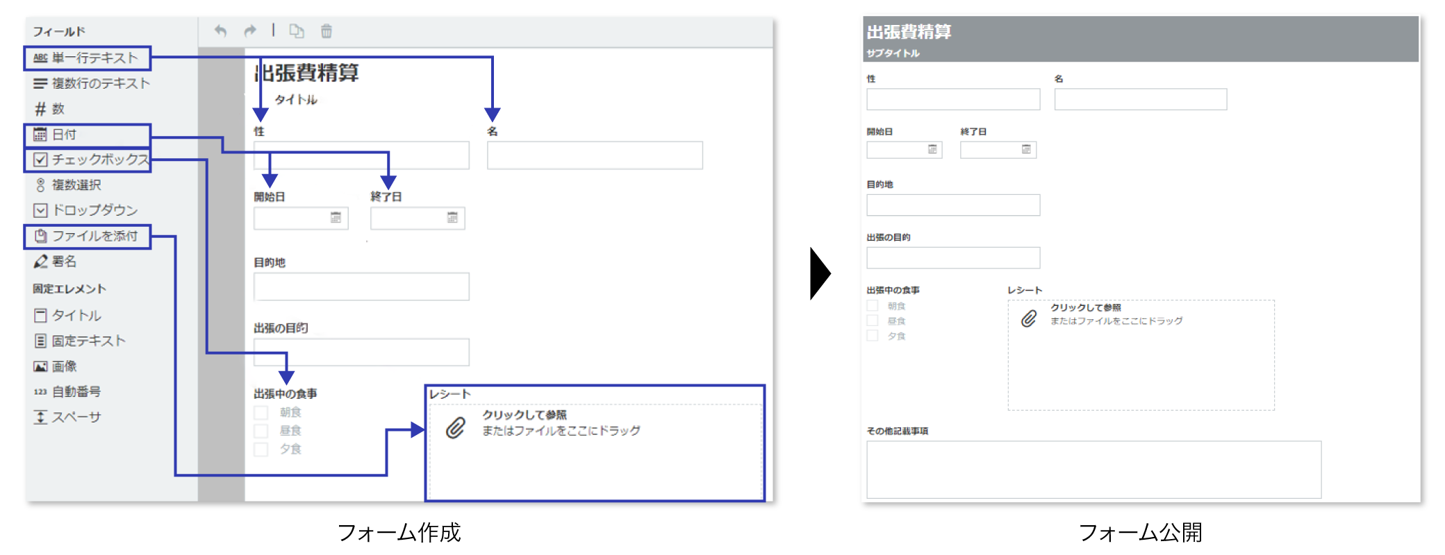Click クリックして参照 in the published form
The image size is (1445, 555).
coord(1086,307)
